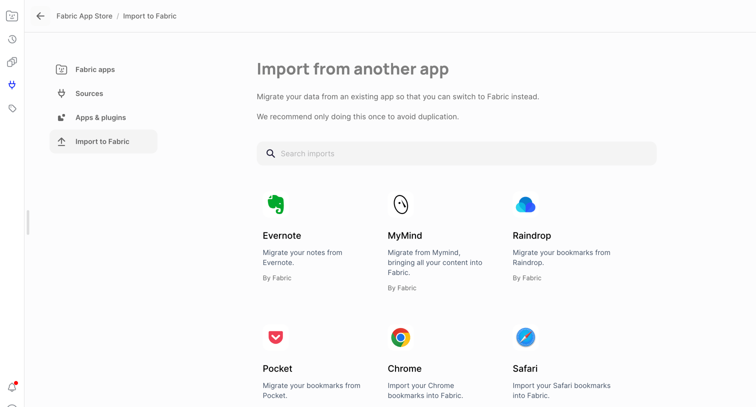Select the Safari compass icon

(525, 337)
